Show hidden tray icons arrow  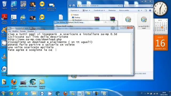(x=145, y=94)
